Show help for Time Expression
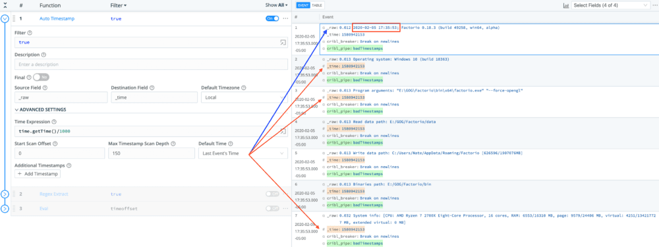The height and width of the screenshot is (247, 659). (54, 122)
